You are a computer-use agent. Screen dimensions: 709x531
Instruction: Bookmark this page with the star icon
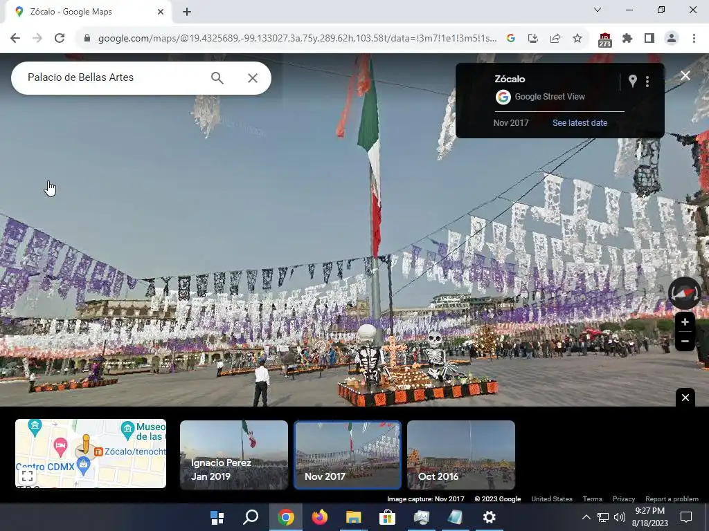[x=577, y=39]
